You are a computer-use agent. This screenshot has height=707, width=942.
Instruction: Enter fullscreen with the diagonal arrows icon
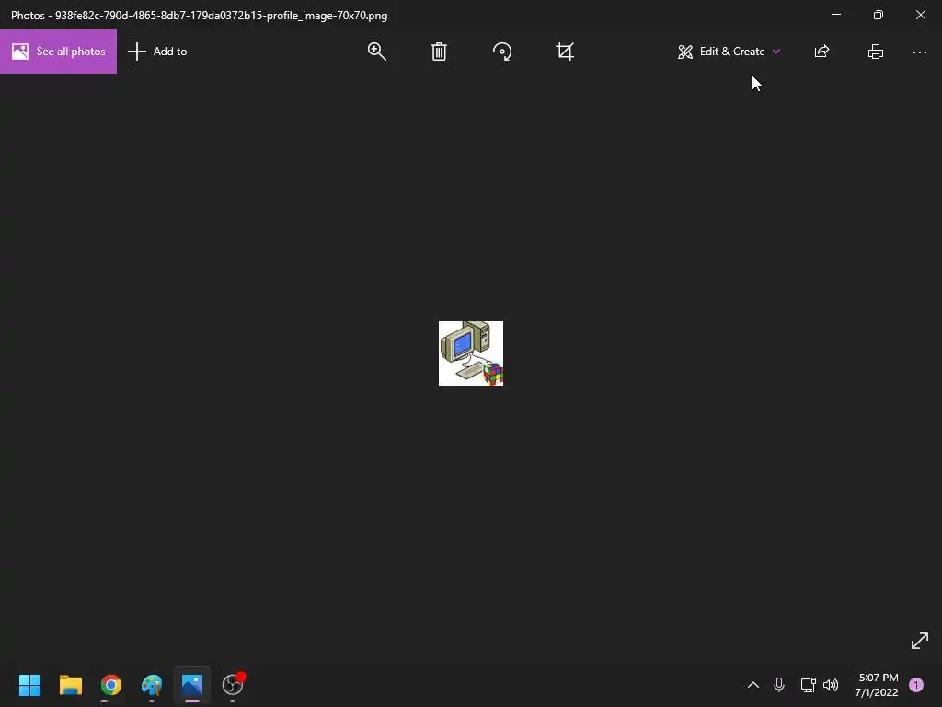click(x=920, y=641)
